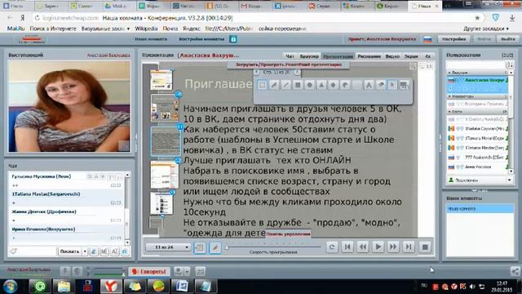Viewport: 522px width, 294px height.
Task: Open the Windows Start menu
Action: point(11,287)
